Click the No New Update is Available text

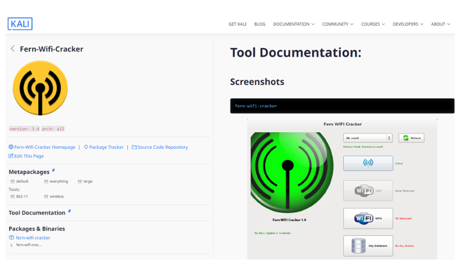click(x=272, y=233)
